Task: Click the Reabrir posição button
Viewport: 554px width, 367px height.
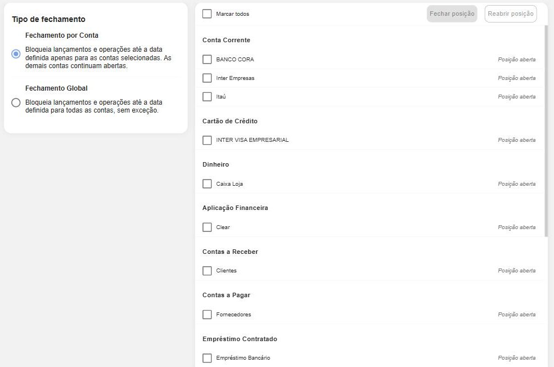Action: [511, 14]
